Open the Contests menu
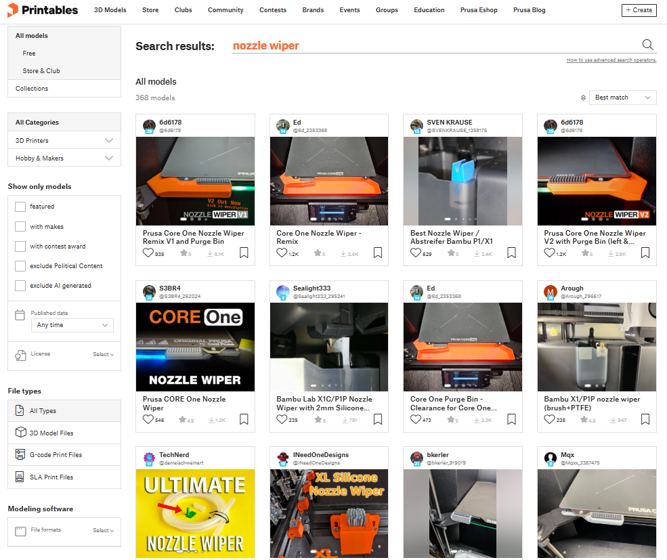 tap(273, 9)
